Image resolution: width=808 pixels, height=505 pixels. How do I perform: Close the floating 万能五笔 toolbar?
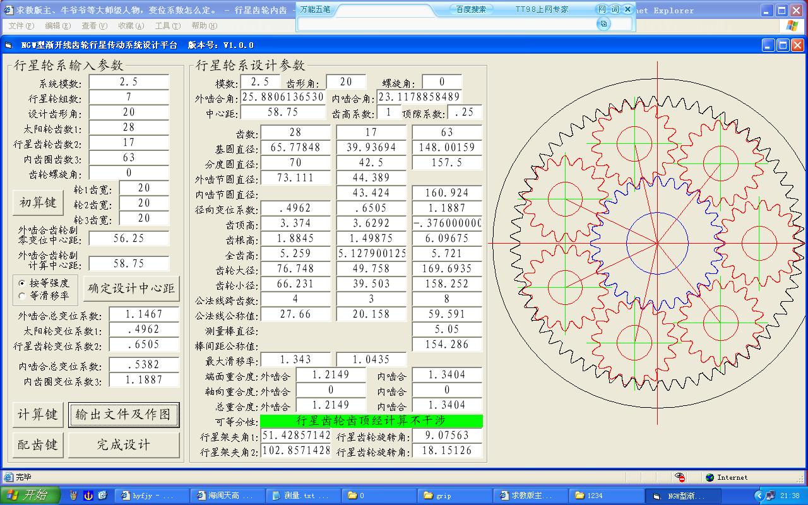coord(627,9)
